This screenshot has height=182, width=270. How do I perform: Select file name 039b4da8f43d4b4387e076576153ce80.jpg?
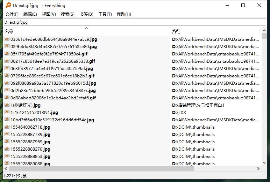coord(54,47)
